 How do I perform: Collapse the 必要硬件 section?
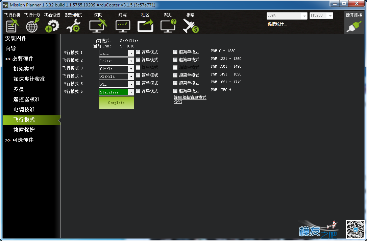point(19,59)
